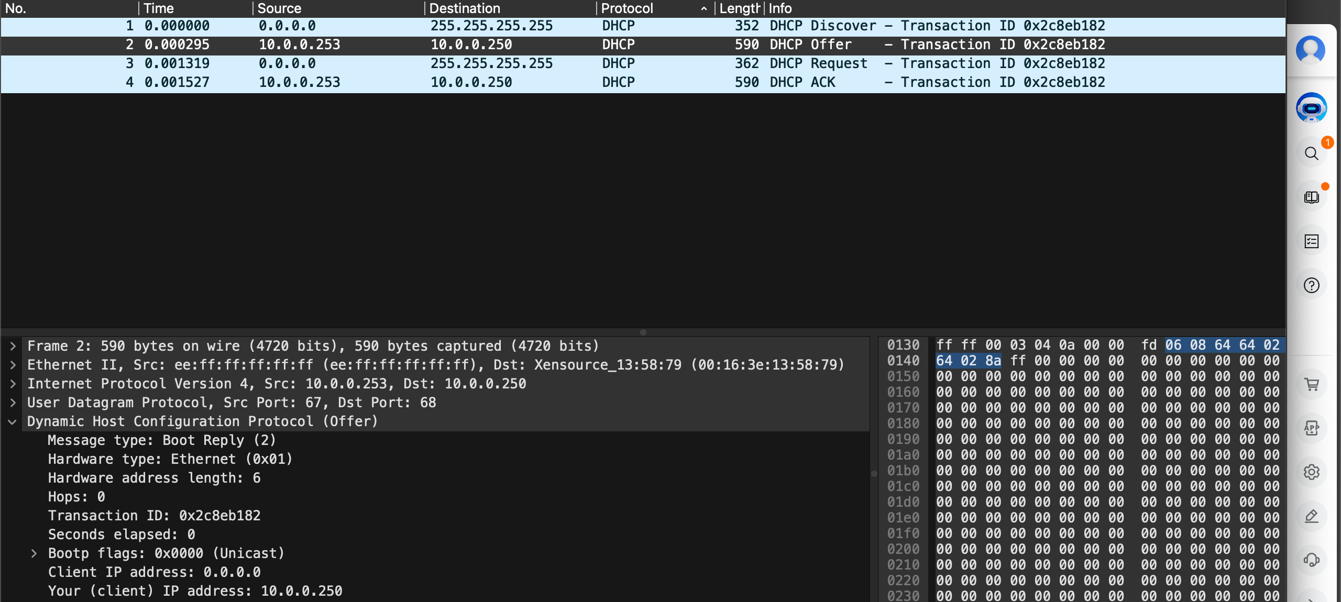Click the Source column header
Screen dimensions: 1341x602
coord(279,8)
